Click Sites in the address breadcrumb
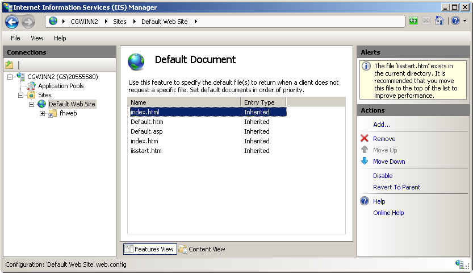 pyautogui.click(x=120, y=22)
